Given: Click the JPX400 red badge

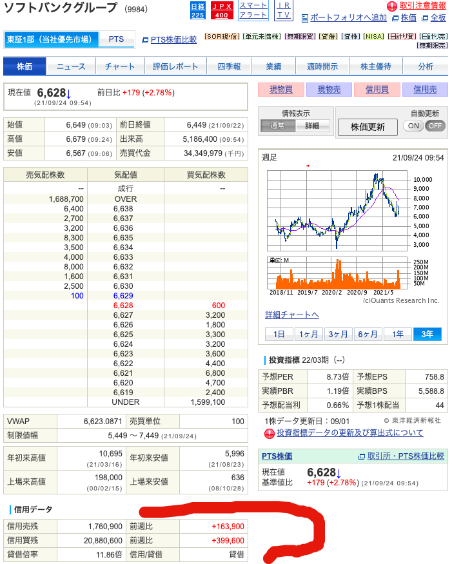Looking at the screenshot, I should 222,10.
